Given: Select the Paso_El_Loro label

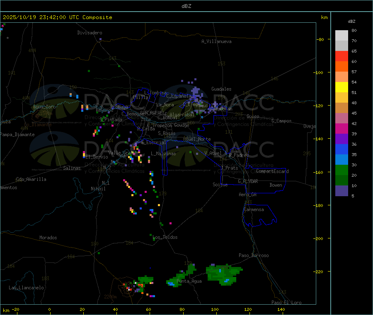Looking at the screenshot, I should (x=286, y=303).
